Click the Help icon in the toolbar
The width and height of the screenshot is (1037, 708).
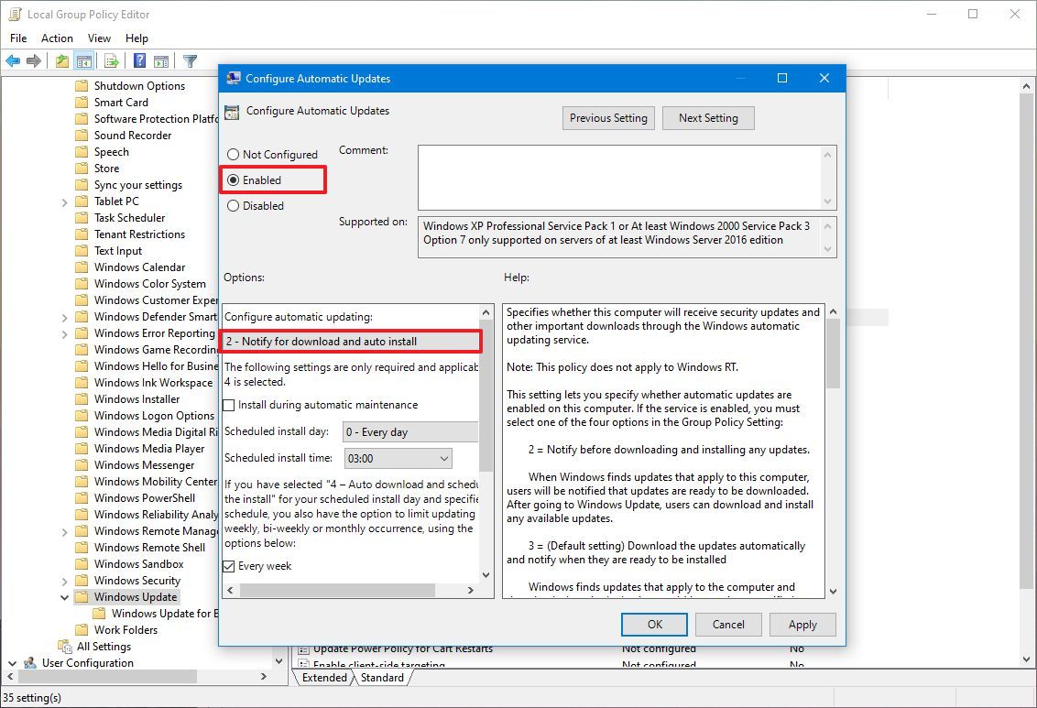137,60
